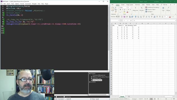Collapse the Projects tree node

tap(90, 74)
